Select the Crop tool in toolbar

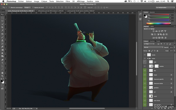[x=2, y=27]
